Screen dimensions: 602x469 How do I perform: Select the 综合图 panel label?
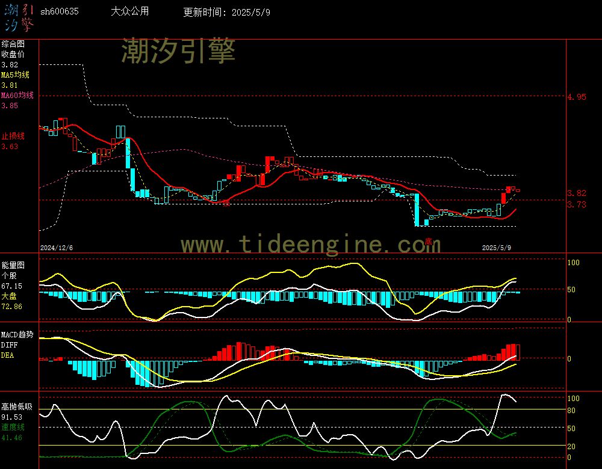click(13, 44)
